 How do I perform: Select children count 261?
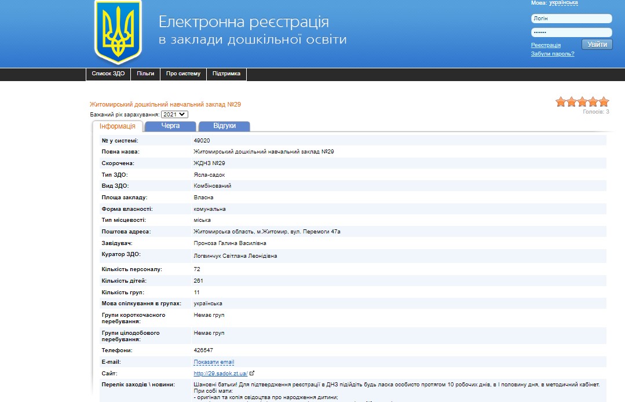[x=199, y=281]
